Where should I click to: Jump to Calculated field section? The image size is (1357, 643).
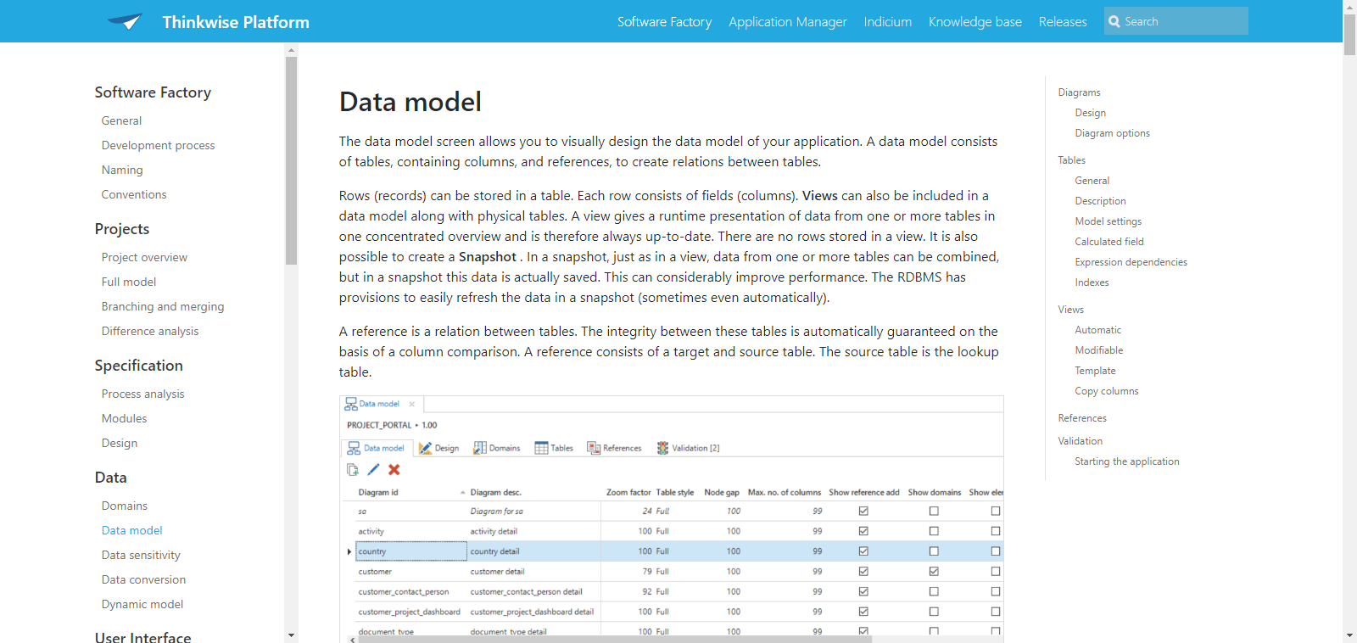[1109, 242]
